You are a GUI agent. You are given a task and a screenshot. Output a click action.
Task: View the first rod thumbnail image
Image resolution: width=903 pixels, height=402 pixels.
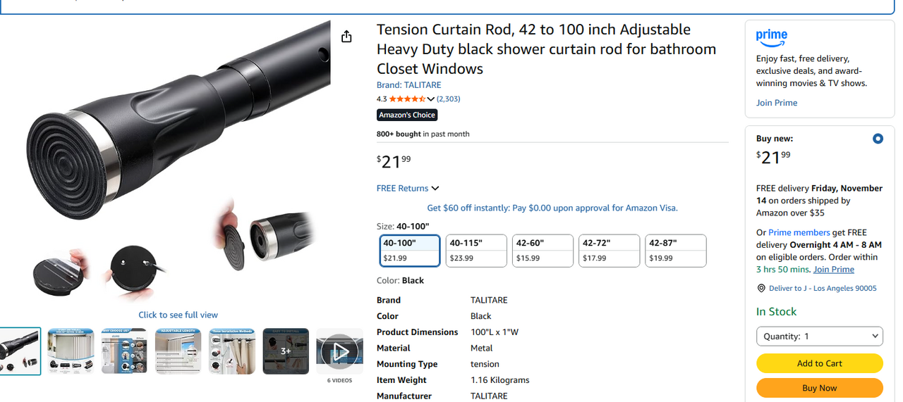tap(19, 351)
